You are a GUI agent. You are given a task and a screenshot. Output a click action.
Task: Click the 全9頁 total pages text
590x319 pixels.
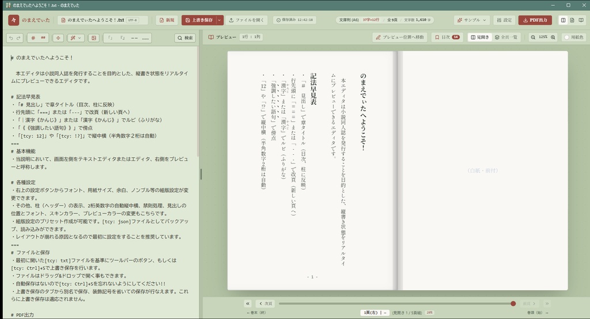pyautogui.click(x=392, y=20)
